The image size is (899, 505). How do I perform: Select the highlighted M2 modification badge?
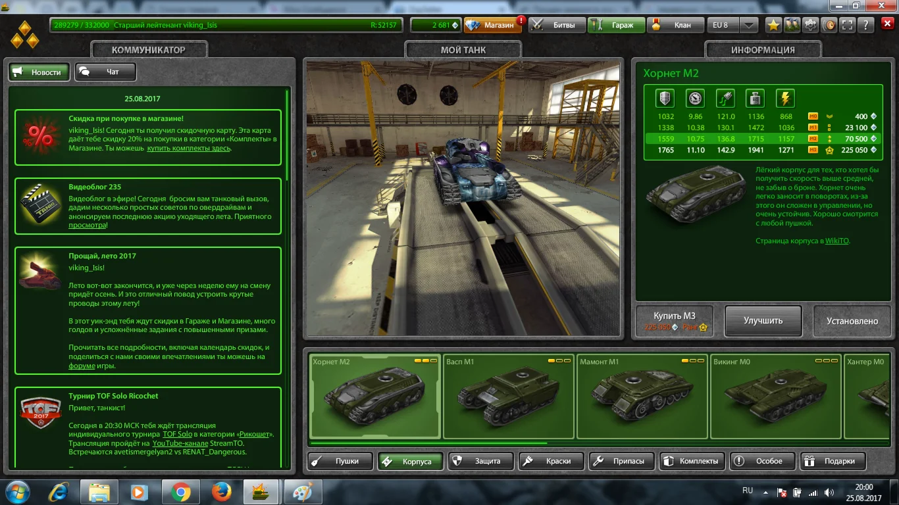point(813,139)
